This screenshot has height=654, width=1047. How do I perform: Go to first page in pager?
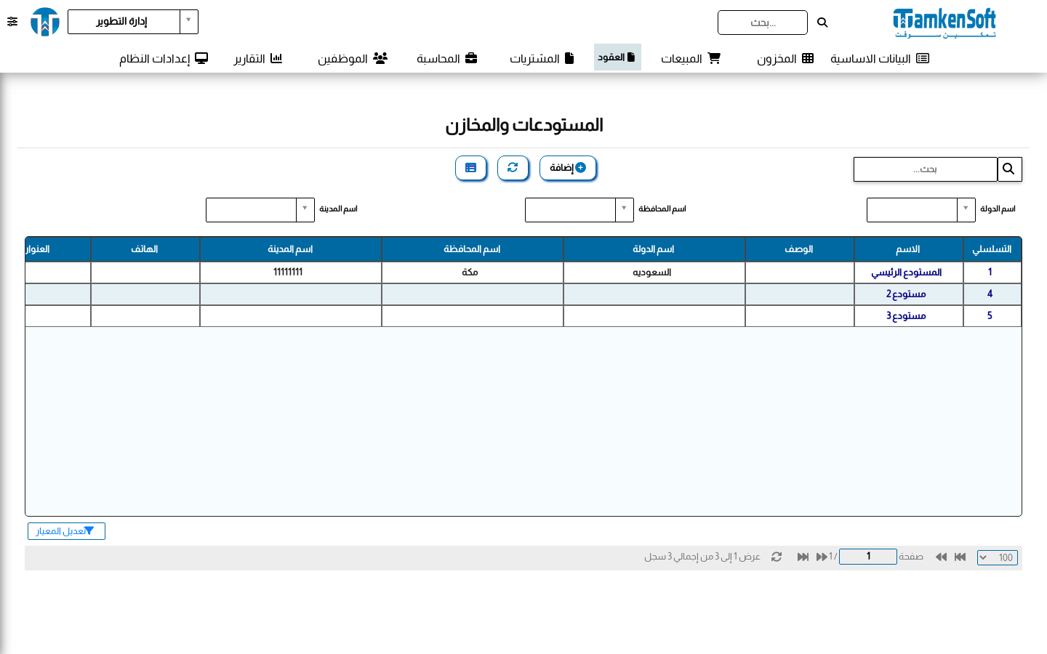(960, 557)
